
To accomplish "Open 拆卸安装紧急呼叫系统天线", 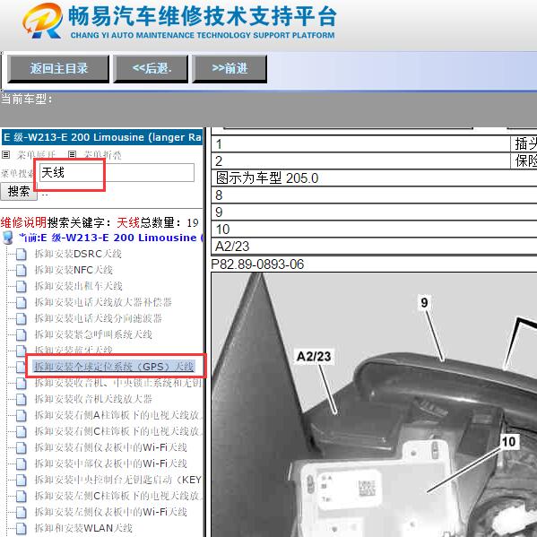I will (93, 334).
